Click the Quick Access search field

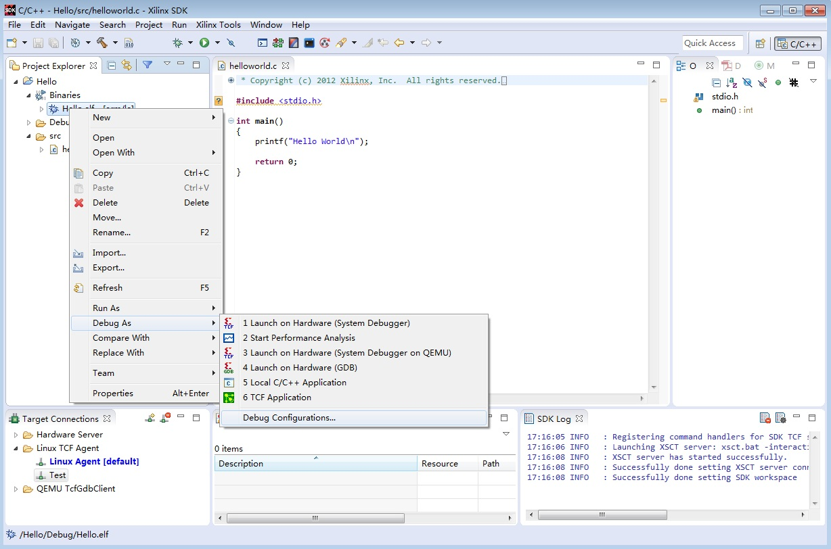(x=712, y=43)
